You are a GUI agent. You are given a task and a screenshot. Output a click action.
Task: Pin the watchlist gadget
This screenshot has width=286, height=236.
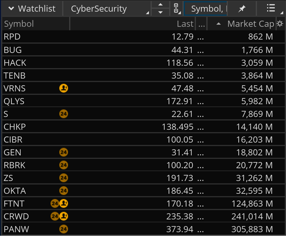tap(242, 9)
